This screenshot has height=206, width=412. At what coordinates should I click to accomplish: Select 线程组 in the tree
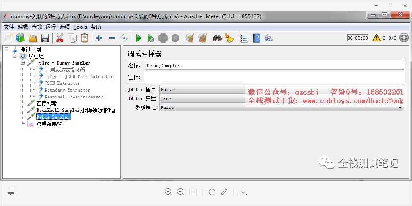(x=36, y=56)
